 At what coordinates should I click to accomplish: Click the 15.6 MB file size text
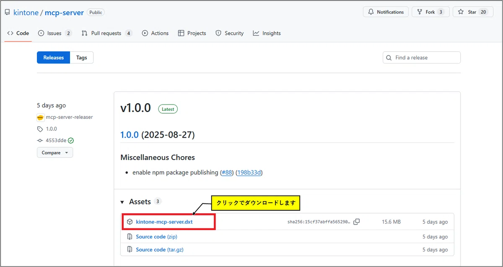(x=391, y=222)
